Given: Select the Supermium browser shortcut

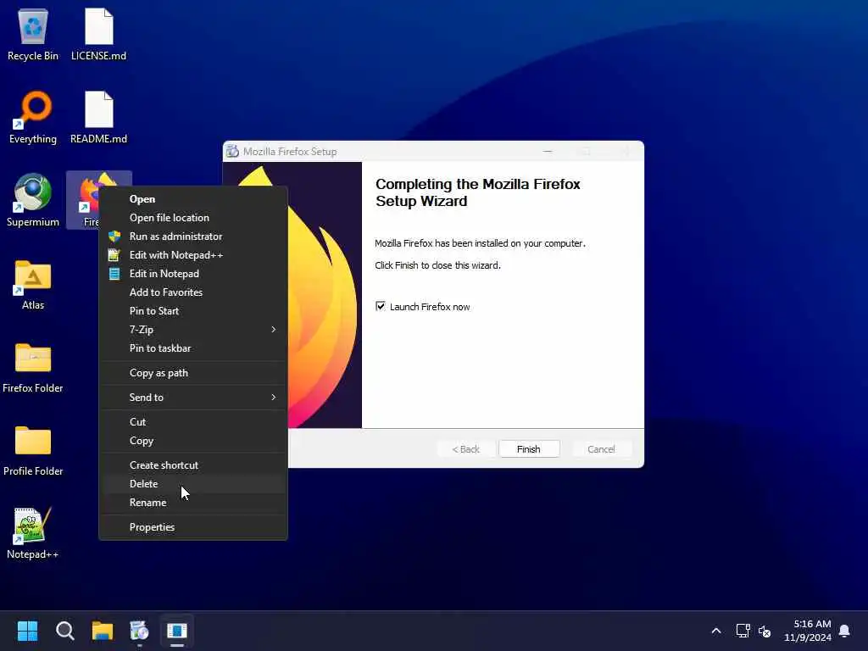Looking at the screenshot, I should 33,200.
